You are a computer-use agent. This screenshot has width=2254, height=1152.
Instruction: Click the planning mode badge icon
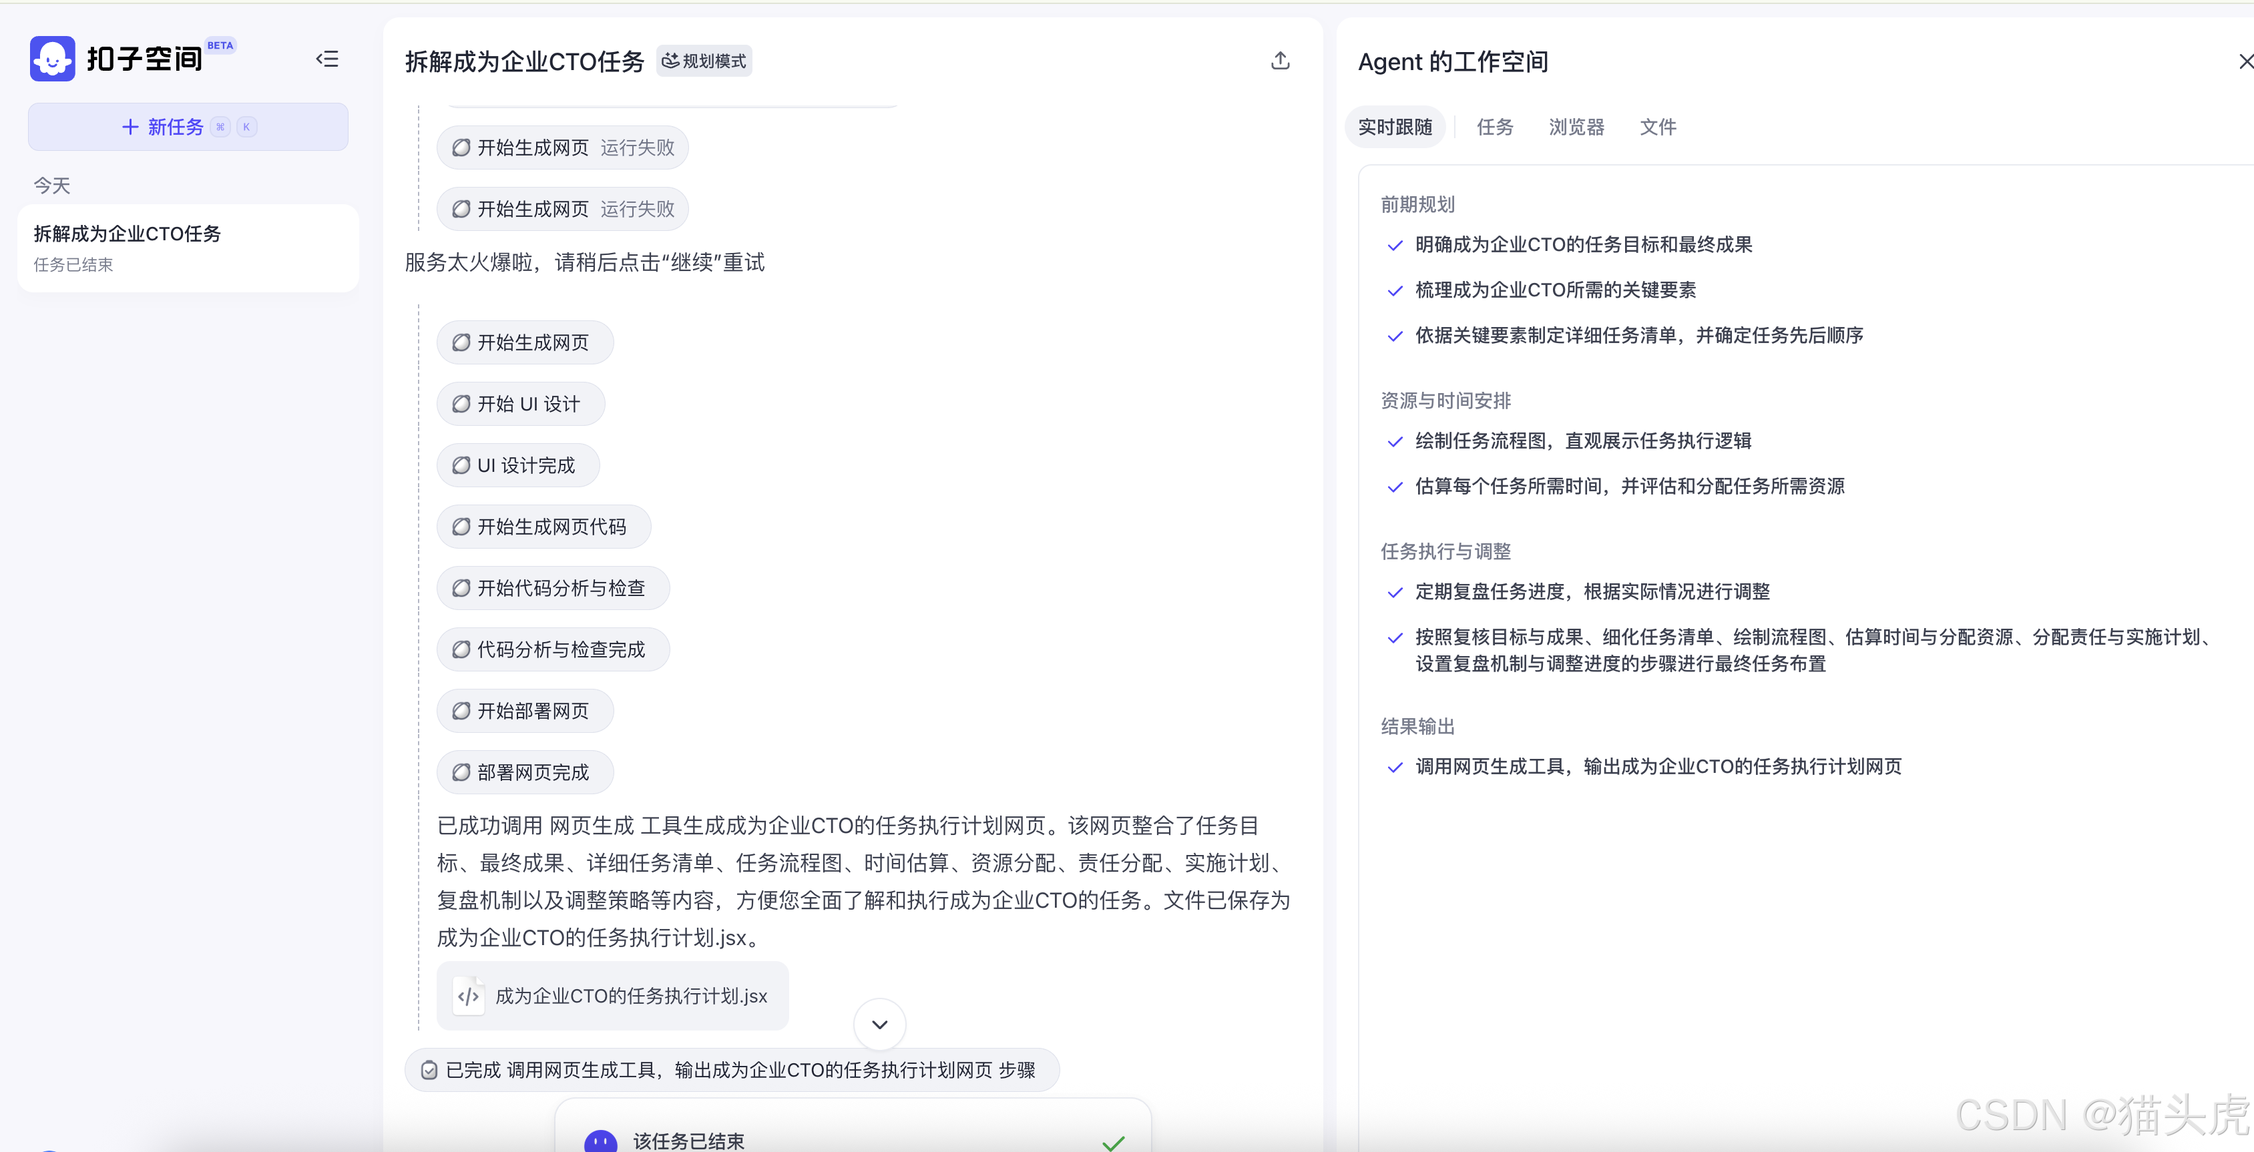click(670, 60)
